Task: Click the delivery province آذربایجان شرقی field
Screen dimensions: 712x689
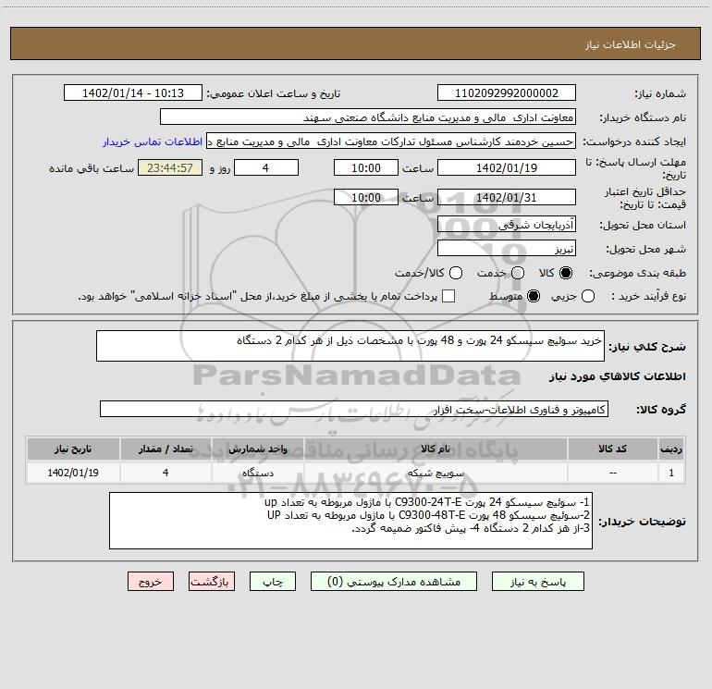Action: (x=507, y=224)
